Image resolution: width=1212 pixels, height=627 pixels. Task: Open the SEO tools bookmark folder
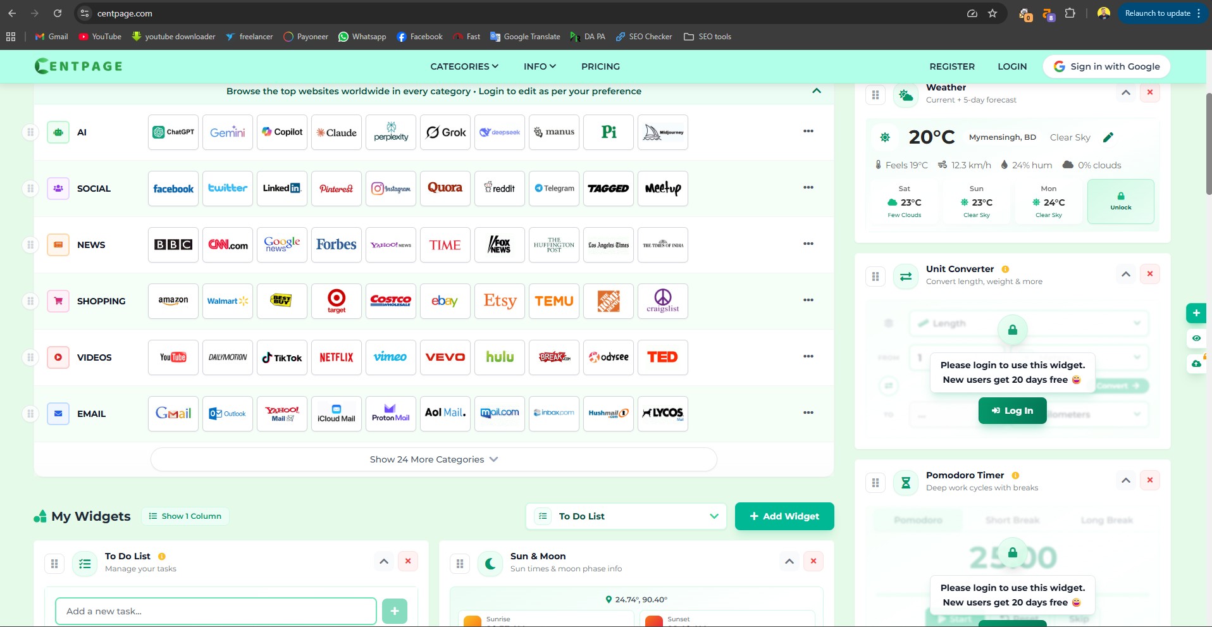pyautogui.click(x=707, y=37)
